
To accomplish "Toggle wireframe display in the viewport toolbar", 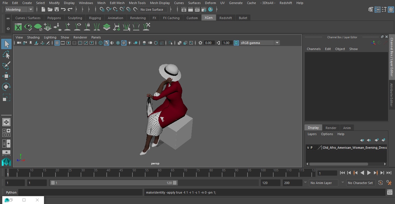I will coord(101,43).
